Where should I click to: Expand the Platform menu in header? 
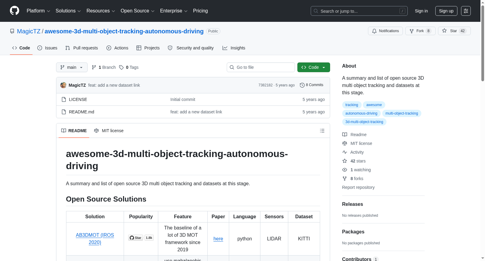(x=38, y=11)
